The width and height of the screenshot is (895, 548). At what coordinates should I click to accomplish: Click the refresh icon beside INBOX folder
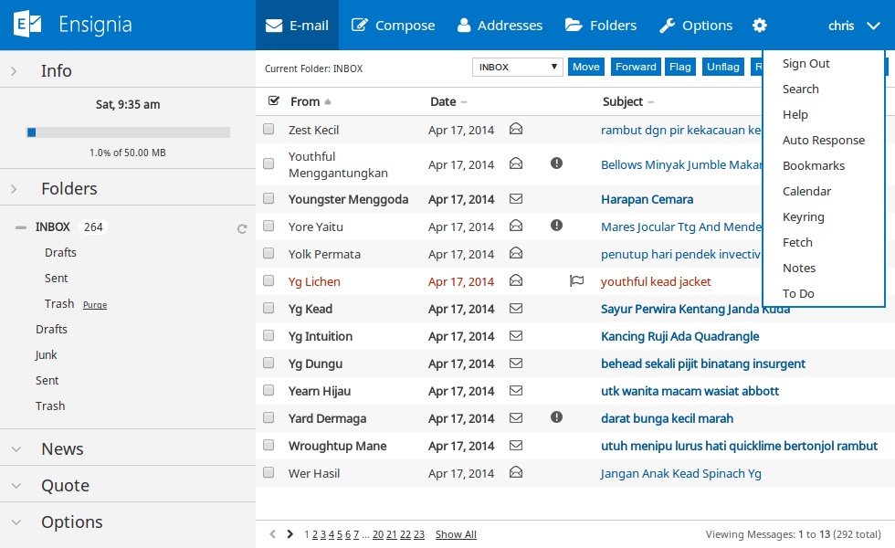(x=242, y=228)
